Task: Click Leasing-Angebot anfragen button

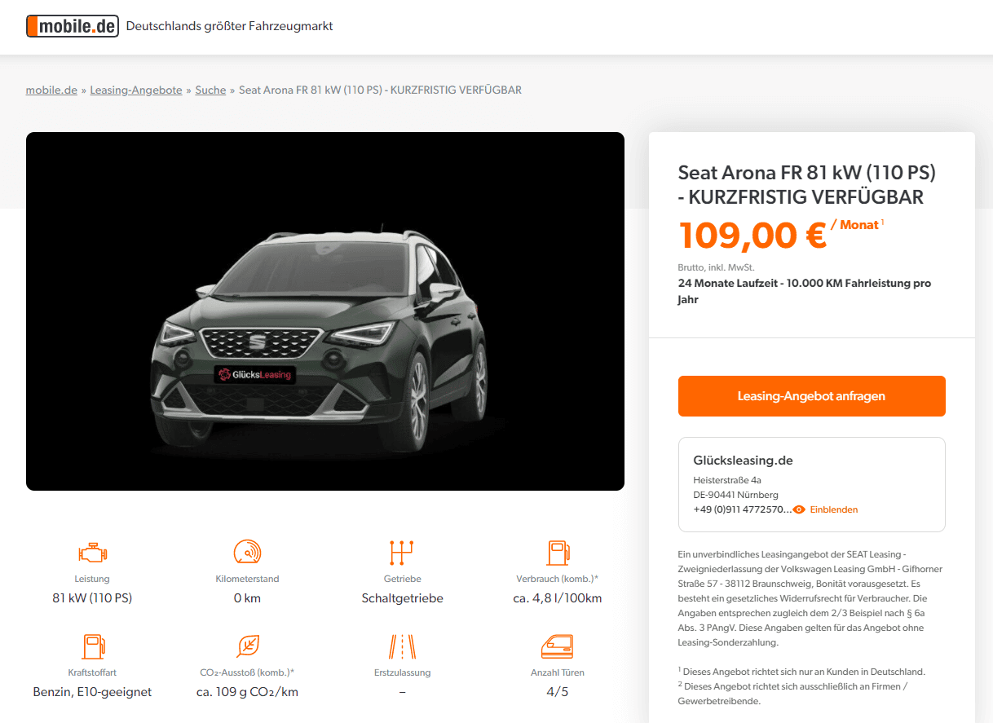Action: [811, 396]
